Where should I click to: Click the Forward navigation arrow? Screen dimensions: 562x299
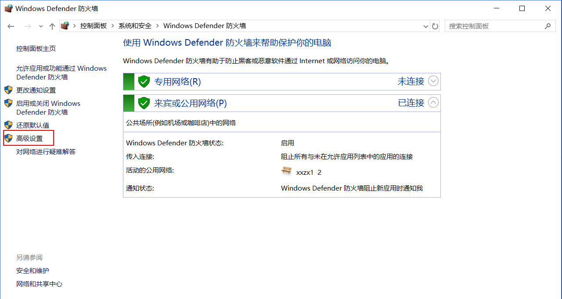[x=28, y=26]
